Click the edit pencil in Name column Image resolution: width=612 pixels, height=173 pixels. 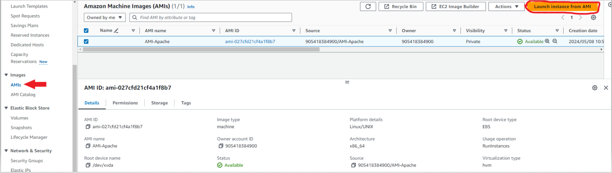pyautogui.click(x=116, y=31)
